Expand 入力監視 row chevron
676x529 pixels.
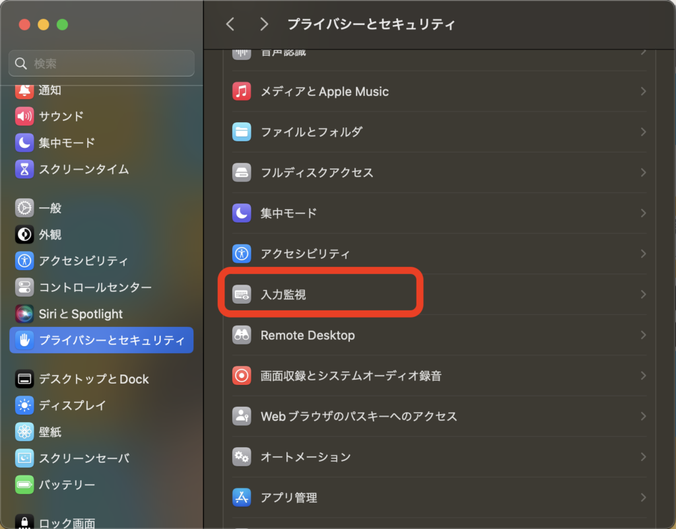[643, 295]
